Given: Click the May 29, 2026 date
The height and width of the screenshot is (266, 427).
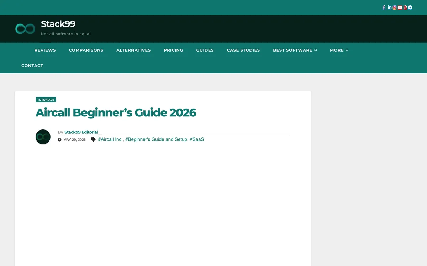Looking at the screenshot, I should (x=75, y=140).
